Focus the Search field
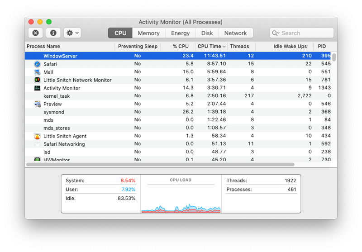The height and width of the screenshot is (252, 362). [301, 33]
